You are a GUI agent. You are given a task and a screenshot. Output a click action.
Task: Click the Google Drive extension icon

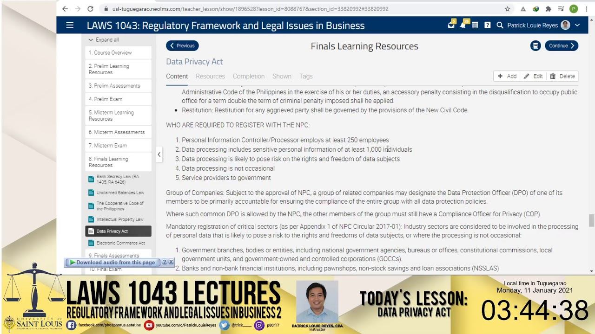[523, 9]
